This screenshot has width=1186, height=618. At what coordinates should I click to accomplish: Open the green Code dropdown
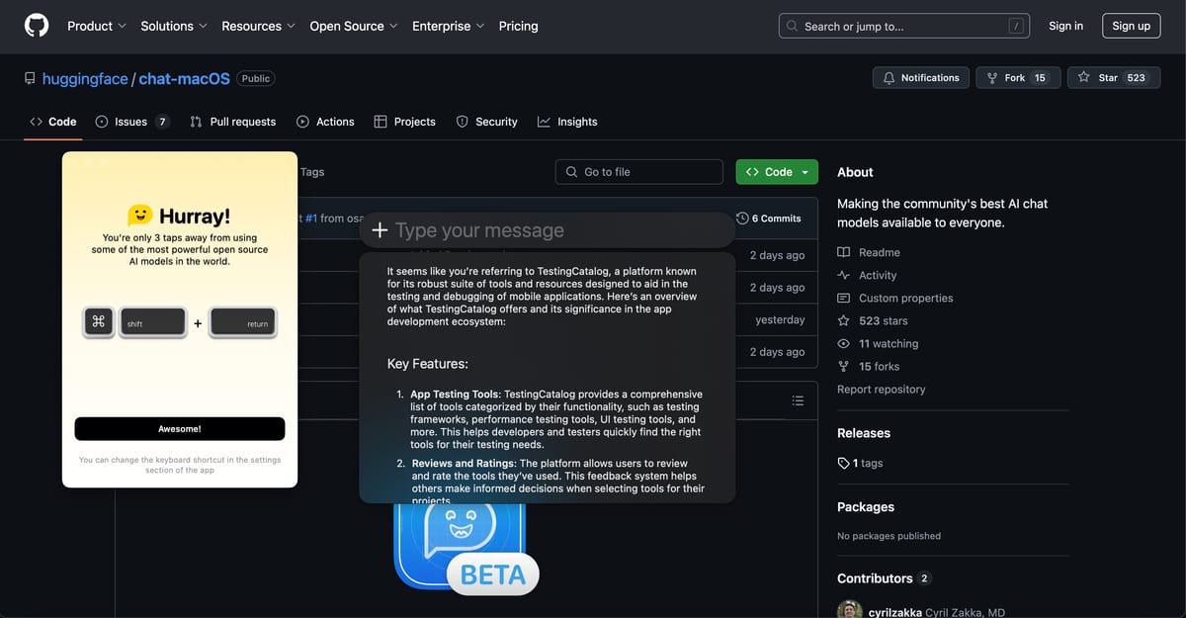777,171
